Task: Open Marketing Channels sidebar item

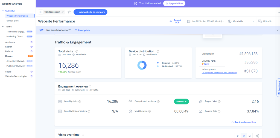Action: point(16,36)
